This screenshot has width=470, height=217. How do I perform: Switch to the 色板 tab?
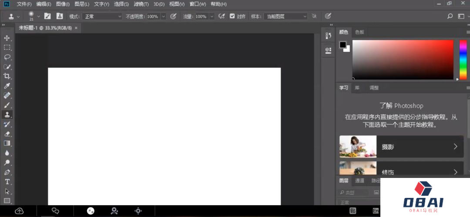point(359,32)
